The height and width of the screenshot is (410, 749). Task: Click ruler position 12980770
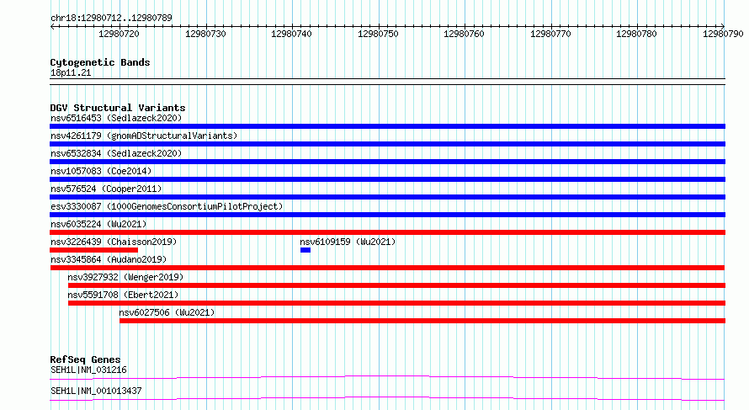pos(550,34)
